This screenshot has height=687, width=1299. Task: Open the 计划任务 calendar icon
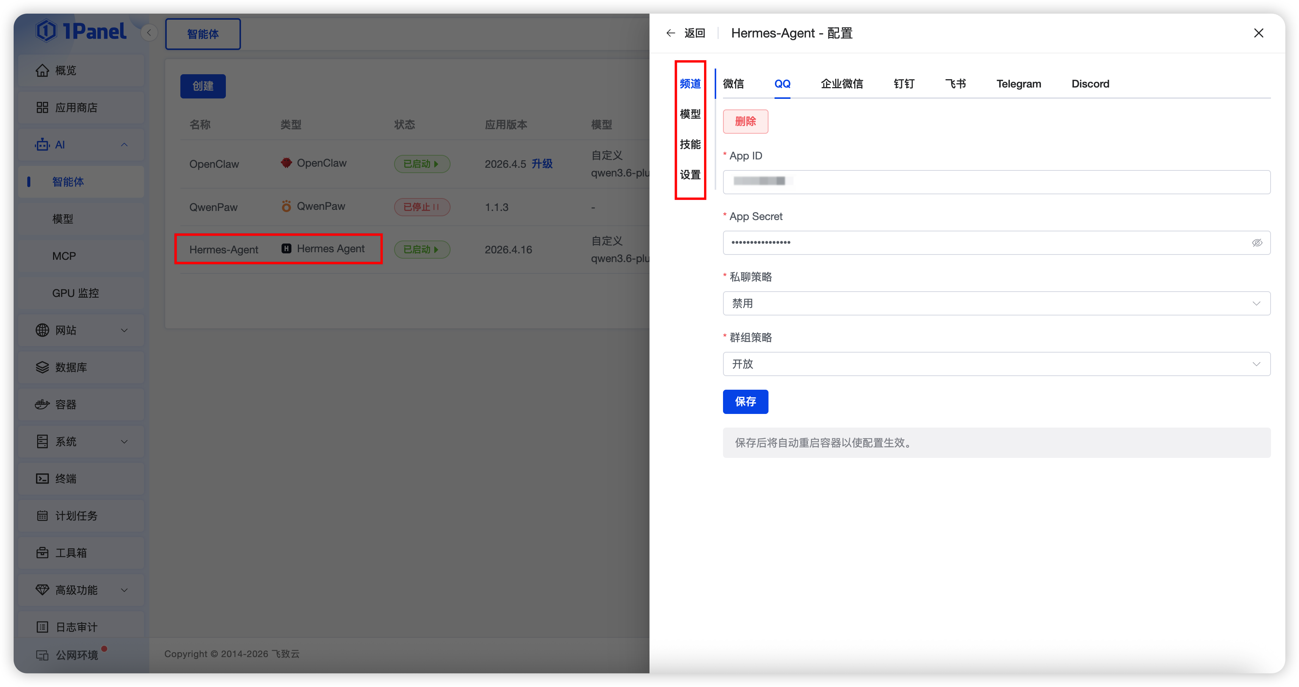pos(42,515)
